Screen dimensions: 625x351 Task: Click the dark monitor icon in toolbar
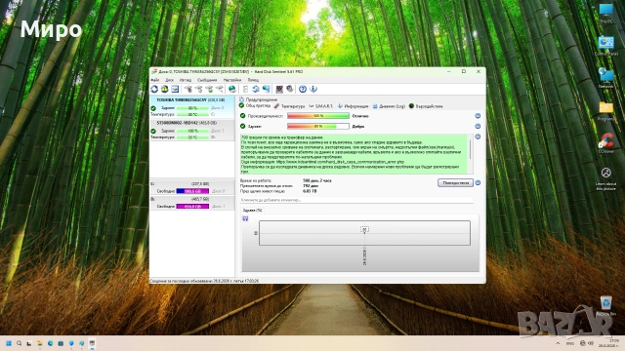click(x=279, y=89)
